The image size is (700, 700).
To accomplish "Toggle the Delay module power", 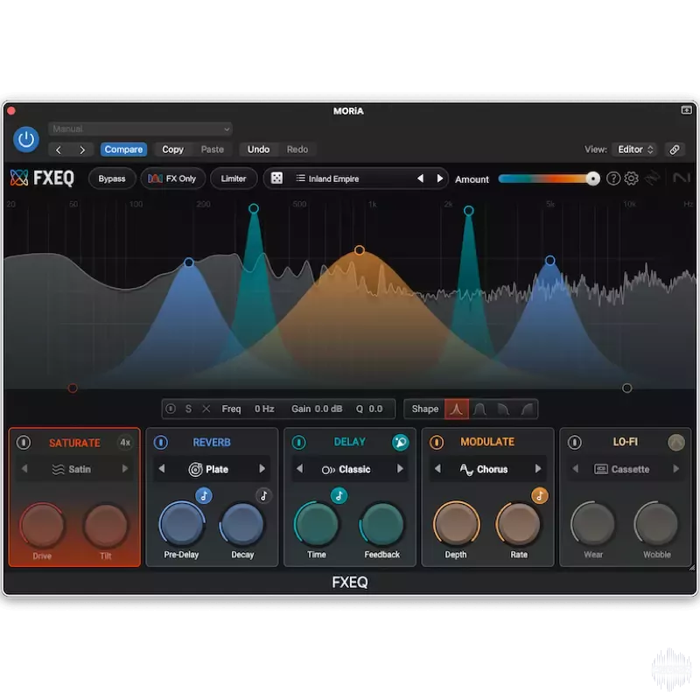I will [x=298, y=443].
